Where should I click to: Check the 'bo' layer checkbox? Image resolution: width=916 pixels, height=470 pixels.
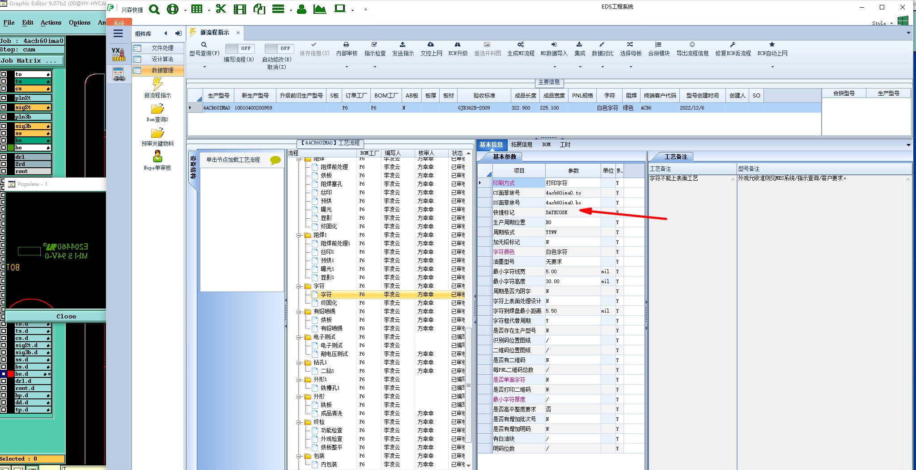[x=4, y=148]
